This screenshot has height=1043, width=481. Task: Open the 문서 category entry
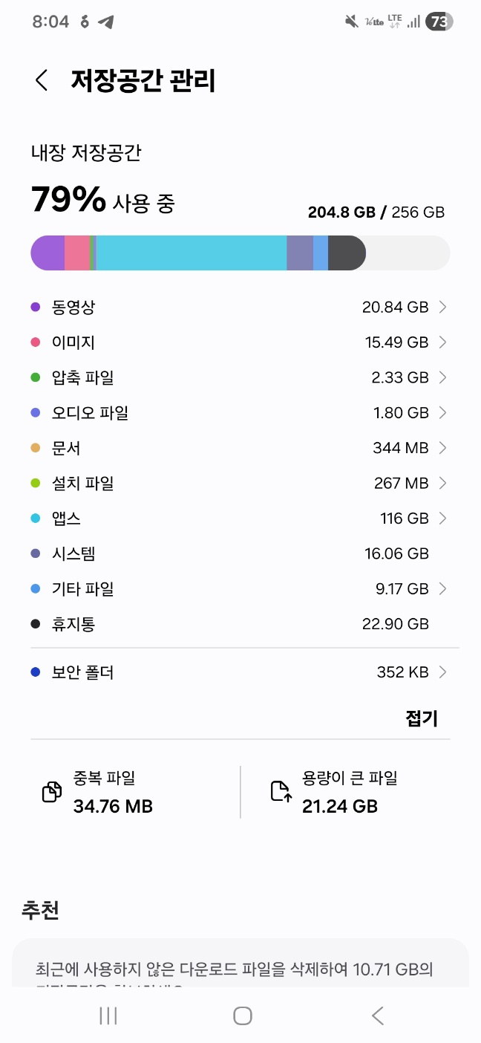(240, 448)
